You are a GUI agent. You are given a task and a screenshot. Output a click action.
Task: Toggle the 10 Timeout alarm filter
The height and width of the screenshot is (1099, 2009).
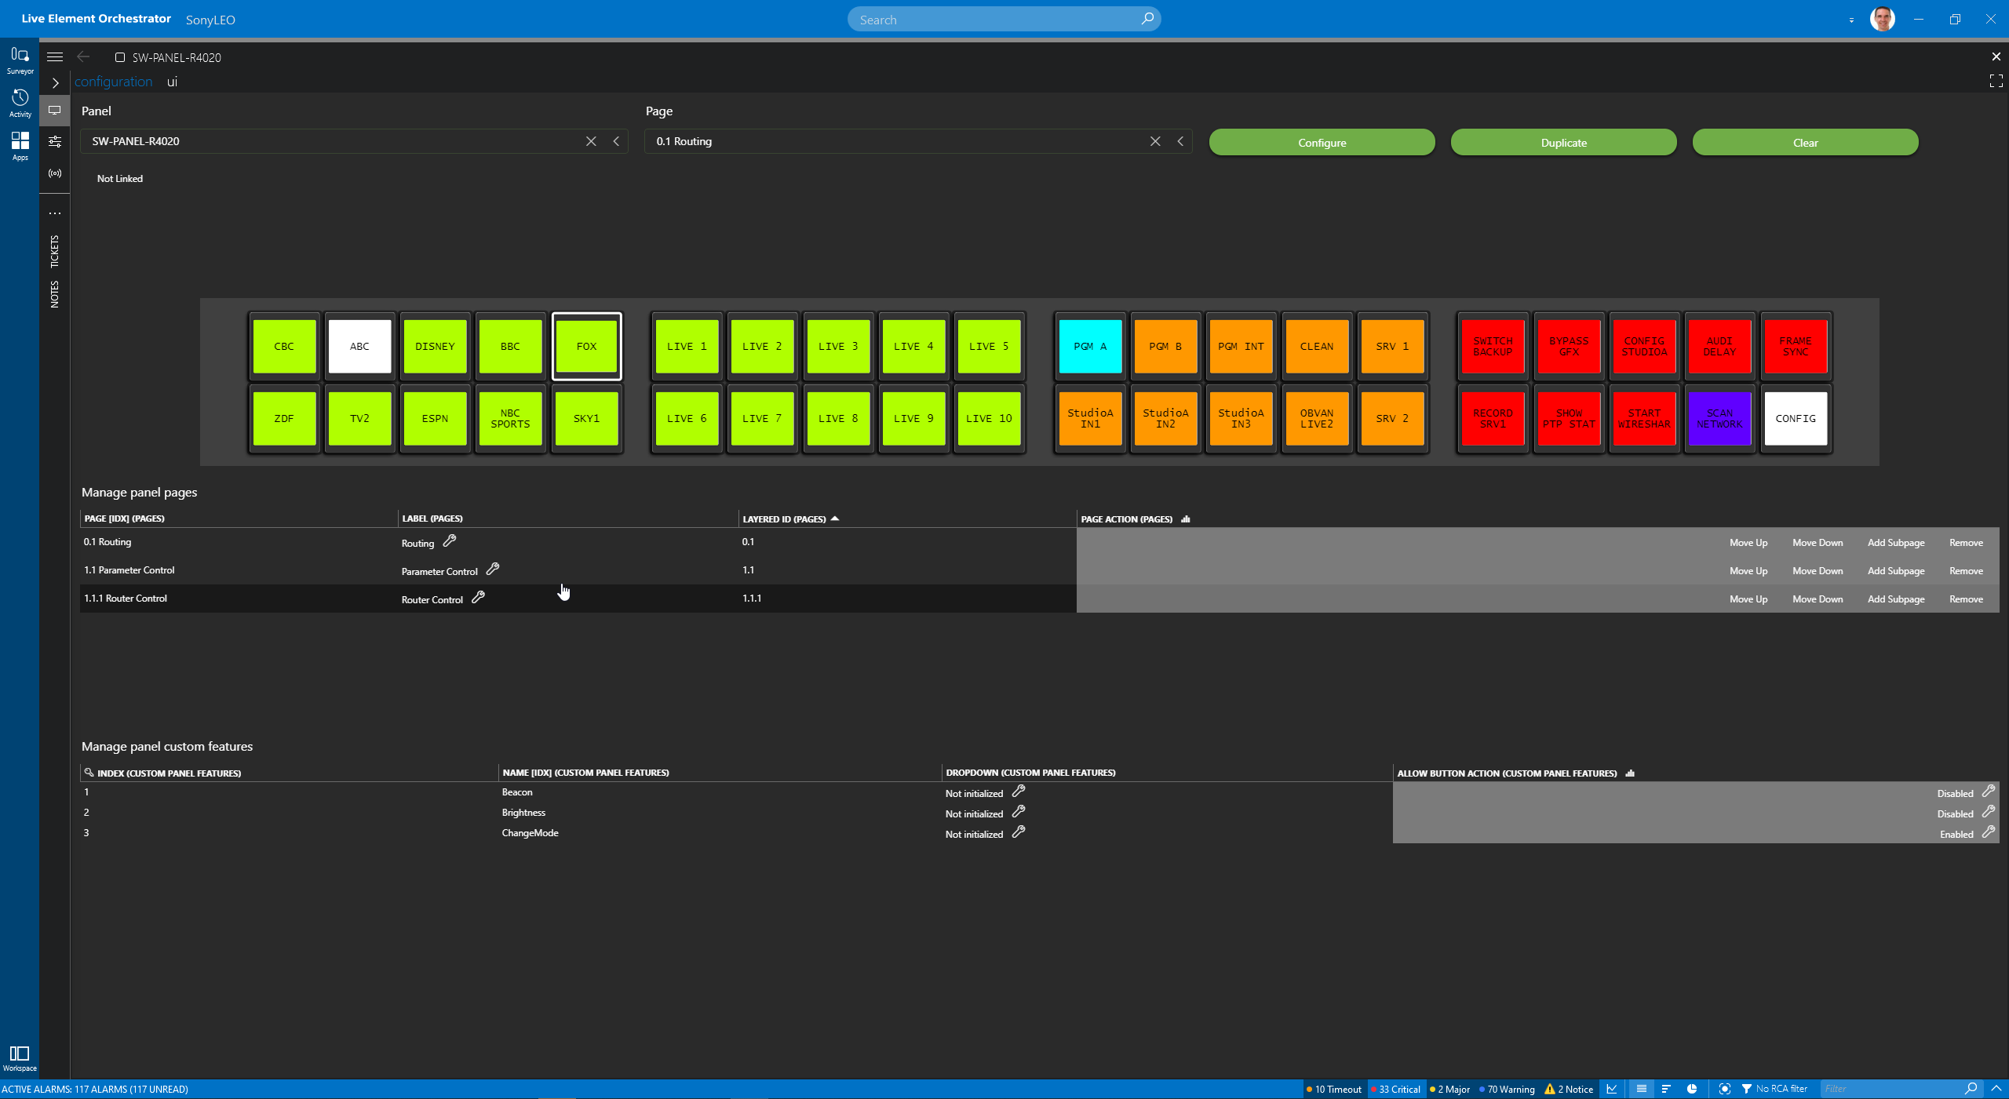[1334, 1089]
